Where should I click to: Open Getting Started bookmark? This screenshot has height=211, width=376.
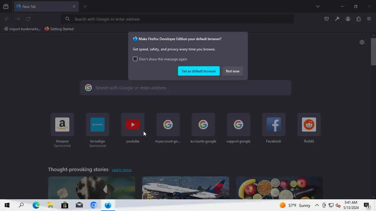click(x=59, y=29)
